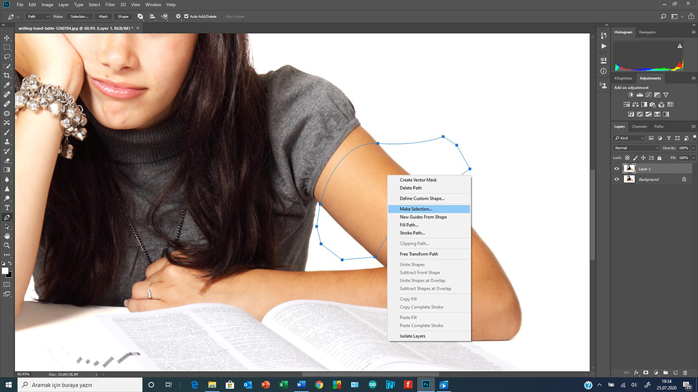Open the path operations icon in options bar
Screen dimensions: 698x392
click(140, 16)
